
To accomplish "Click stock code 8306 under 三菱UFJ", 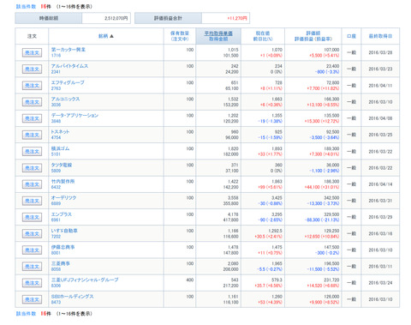I will 56,286.
